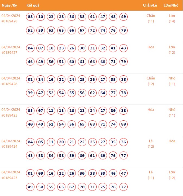Select ball 77 in draw #0189423

pyautogui.click(x=124, y=187)
